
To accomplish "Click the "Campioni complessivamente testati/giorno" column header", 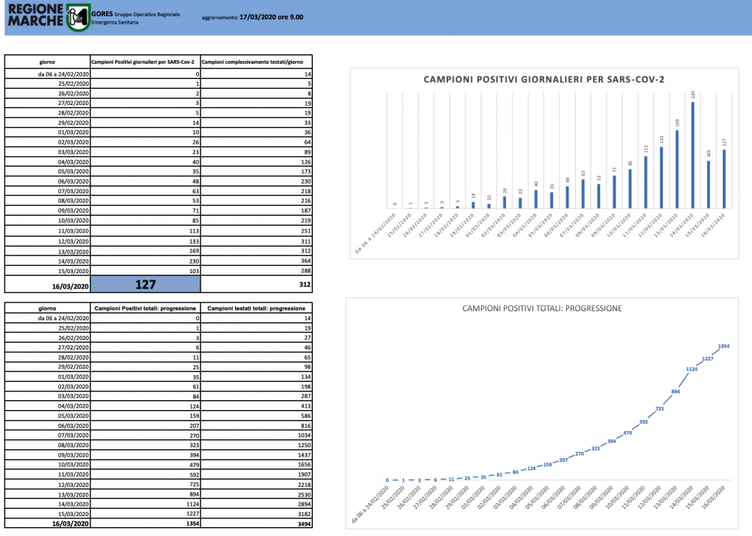I will (253, 62).
